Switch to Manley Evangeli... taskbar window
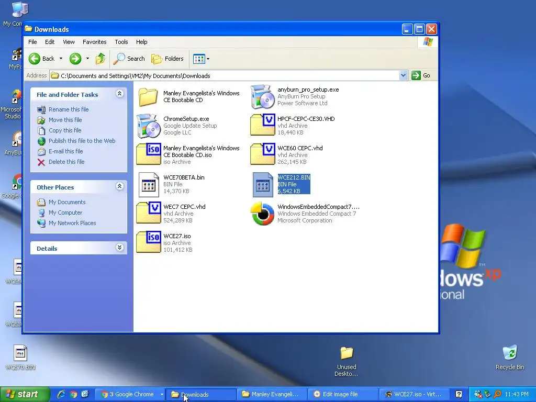Viewport: 536px width, 402px height. (x=271, y=395)
